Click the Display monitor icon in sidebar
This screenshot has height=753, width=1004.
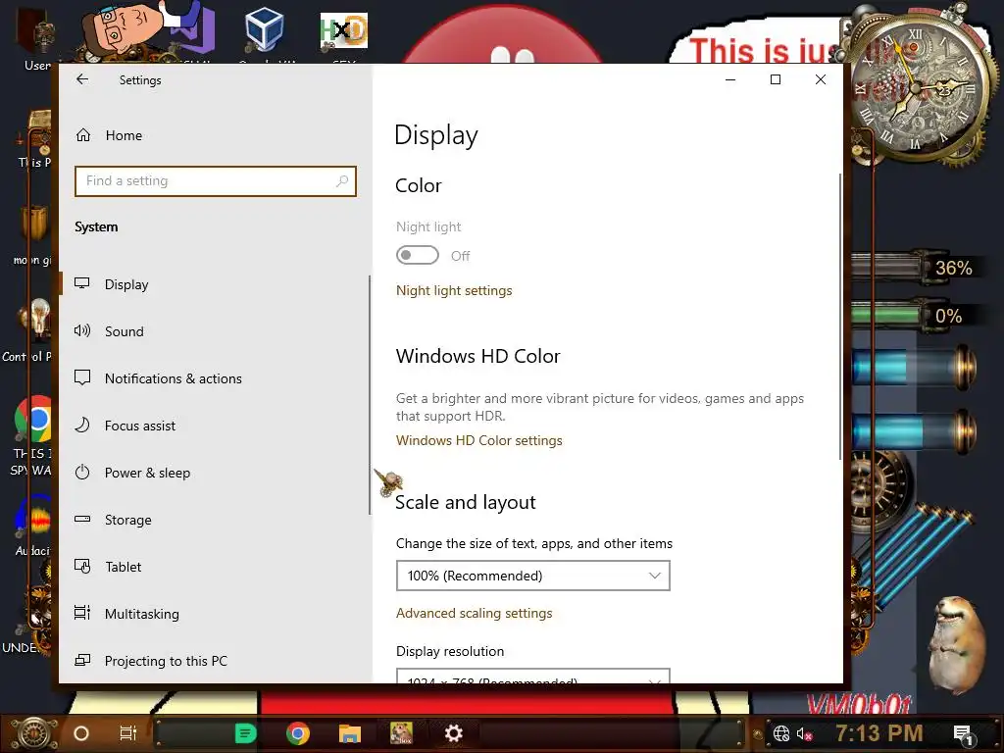tap(82, 283)
